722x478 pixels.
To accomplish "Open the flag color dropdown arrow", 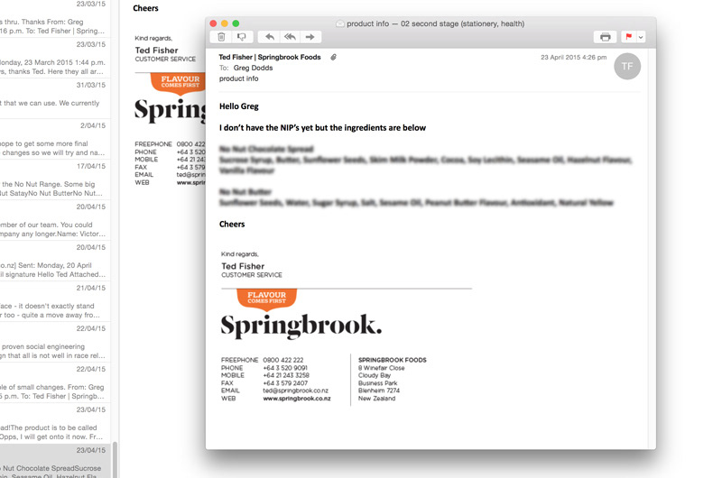I will click(x=641, y=37).
